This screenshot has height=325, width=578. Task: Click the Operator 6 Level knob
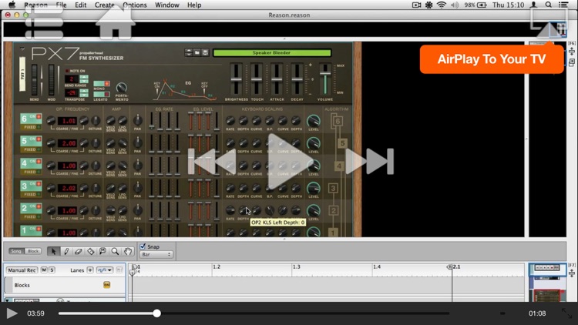click(314, 121)
